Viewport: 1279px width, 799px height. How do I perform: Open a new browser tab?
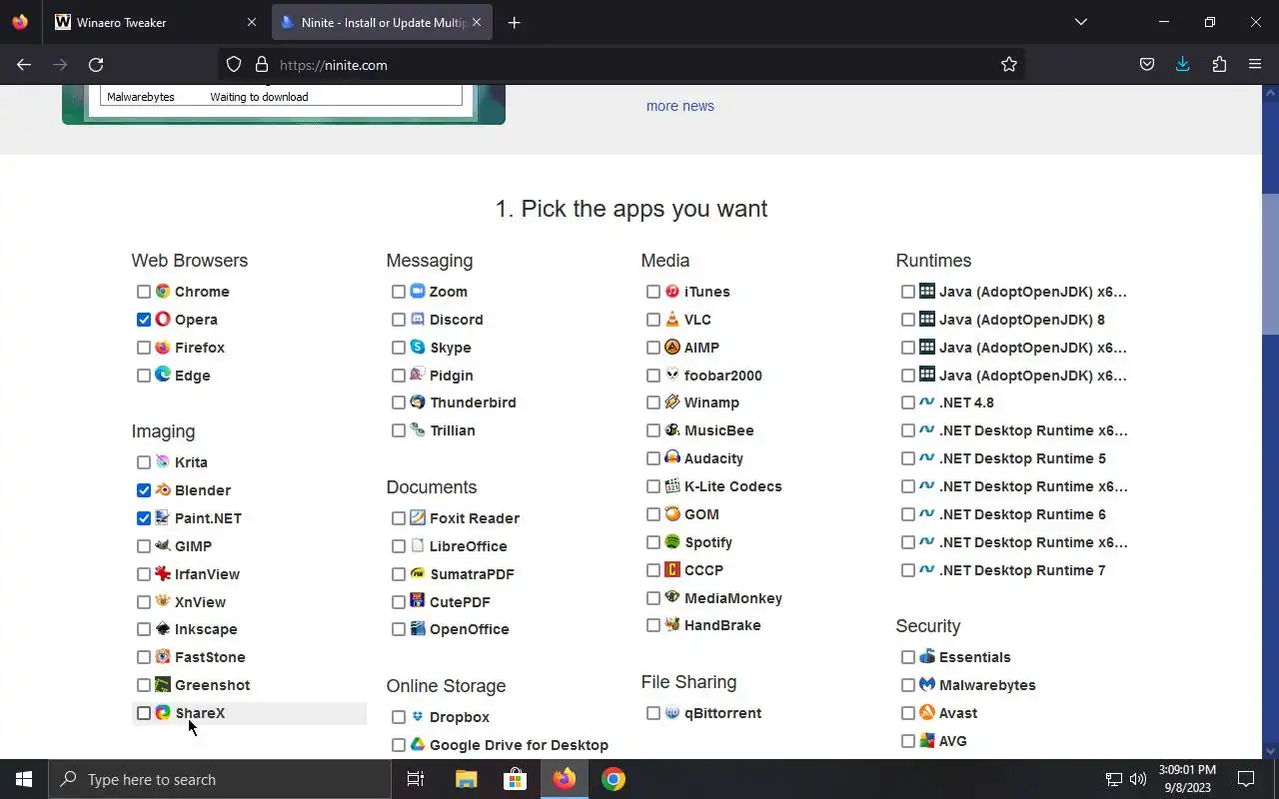coord(514,22)
